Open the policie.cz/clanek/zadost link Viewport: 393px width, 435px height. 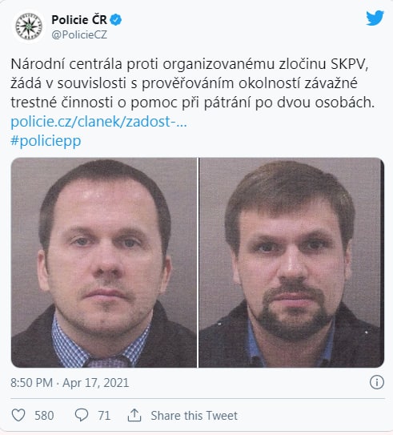tap(98, 122)
